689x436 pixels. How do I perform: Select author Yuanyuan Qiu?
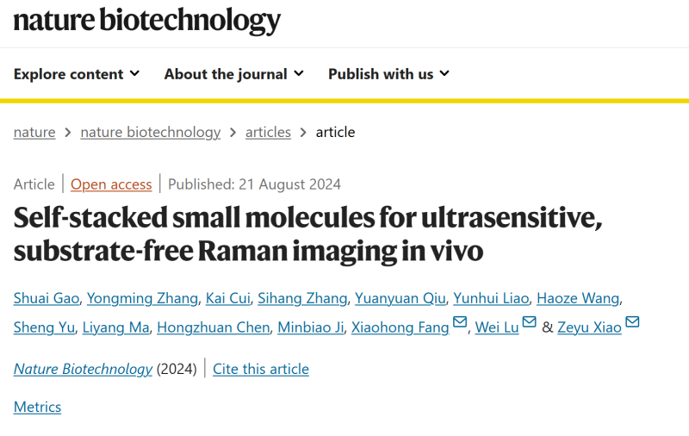pos(400,298)
